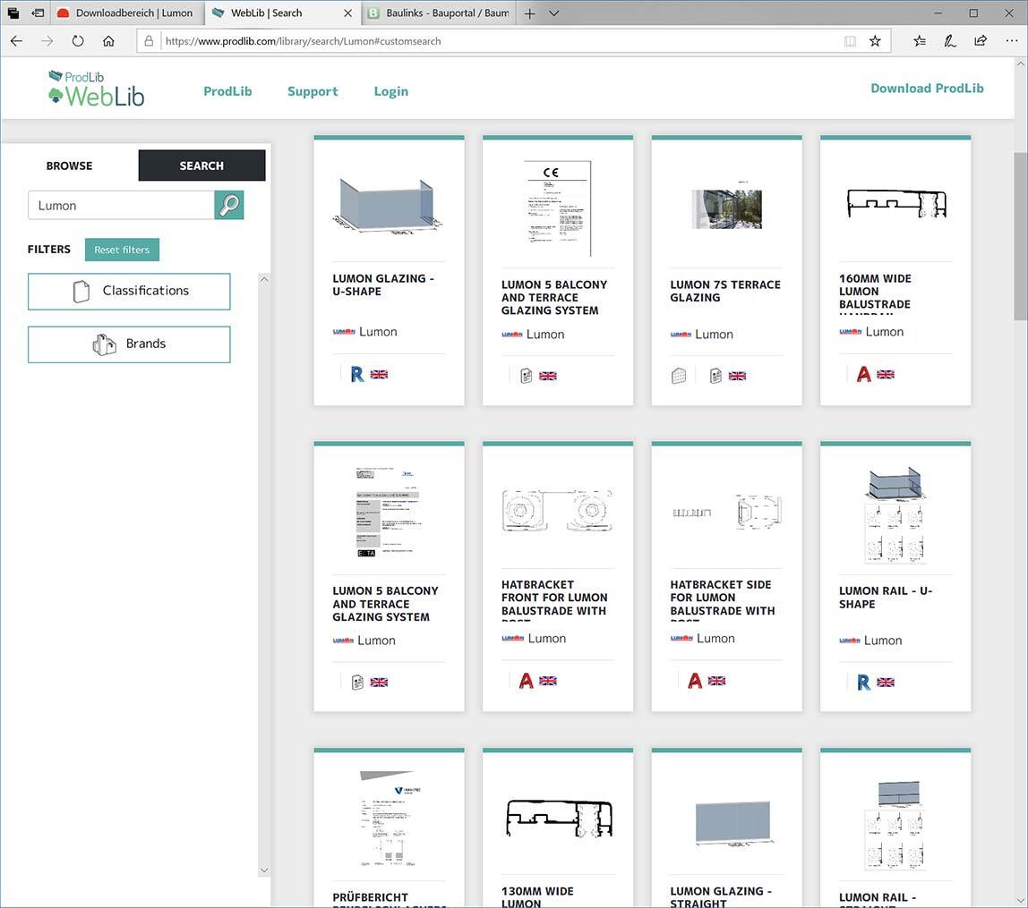Click the Revit icon on Lumon Glazing U-Shape card
1028x908 pixels.
(356, 374)
